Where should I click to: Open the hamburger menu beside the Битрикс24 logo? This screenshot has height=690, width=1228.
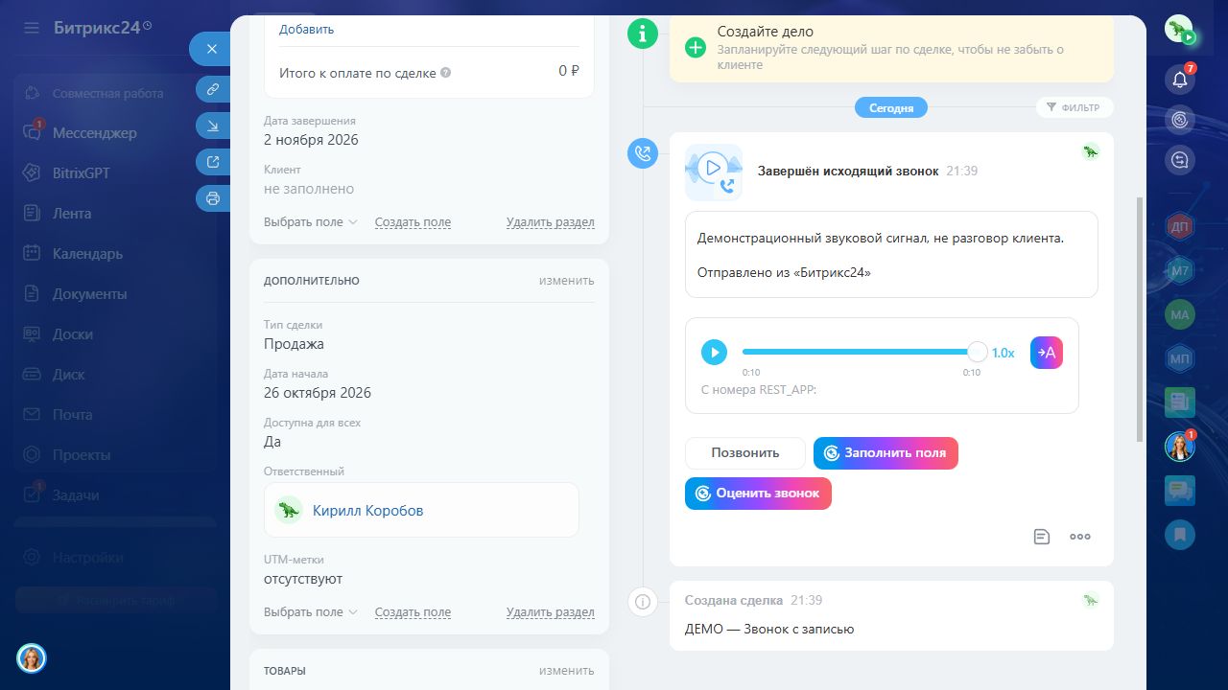coord(32,28)
